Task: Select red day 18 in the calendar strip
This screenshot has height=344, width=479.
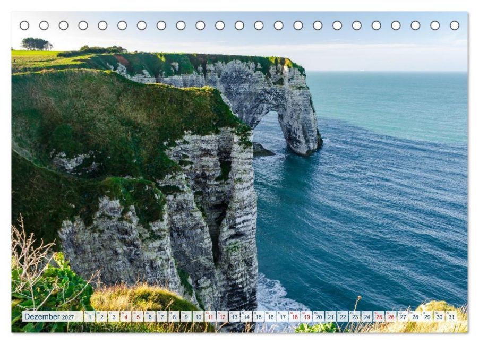Action: 295,317
